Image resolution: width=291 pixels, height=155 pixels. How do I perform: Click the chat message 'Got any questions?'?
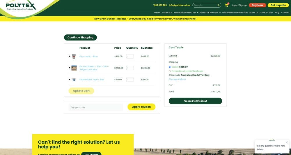271,147
